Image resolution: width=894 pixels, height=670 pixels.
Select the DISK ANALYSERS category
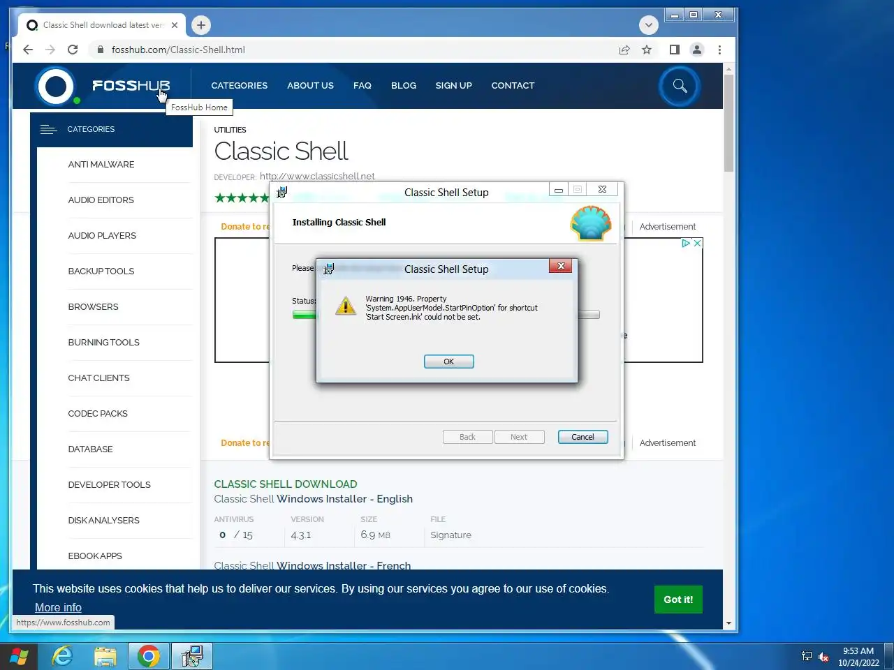(x=103, y=521)
